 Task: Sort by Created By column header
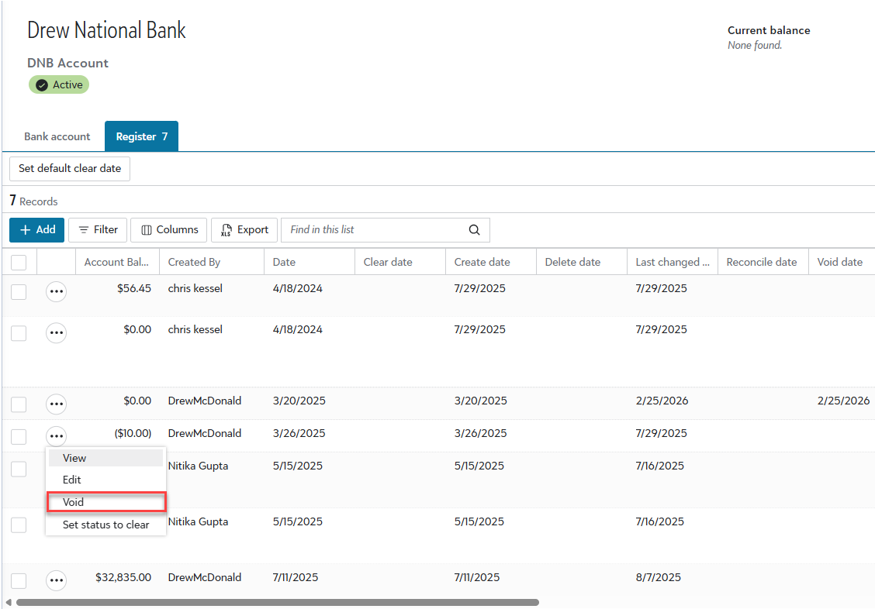point(194,263)
